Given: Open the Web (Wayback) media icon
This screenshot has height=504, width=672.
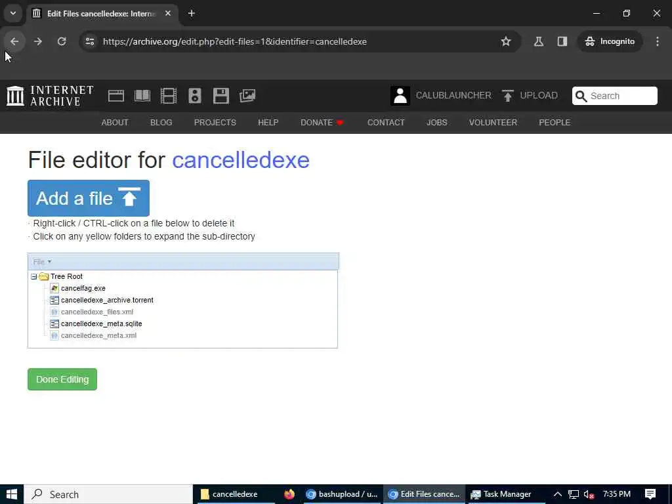Looking at the screenshot, I should click(x=115, y=96).
